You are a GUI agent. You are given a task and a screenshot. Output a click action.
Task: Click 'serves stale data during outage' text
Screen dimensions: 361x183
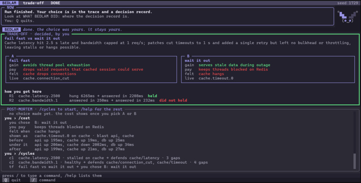tap(234, 65)
